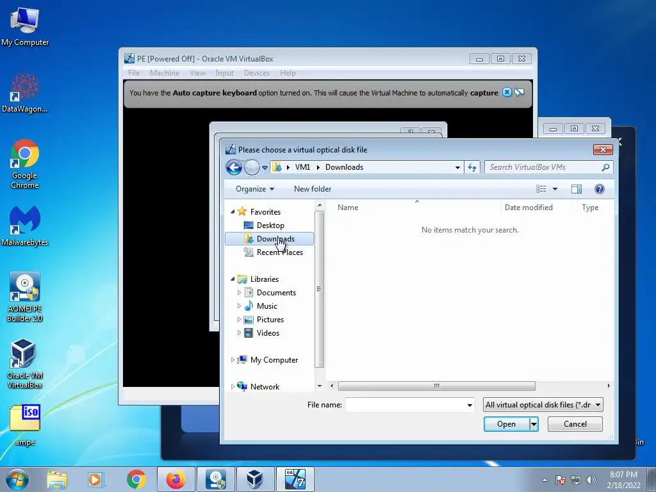Screen dimensions: 656x492
Task: Click the horizontal scrollbar in file list
Action: [x=436, y=386]
